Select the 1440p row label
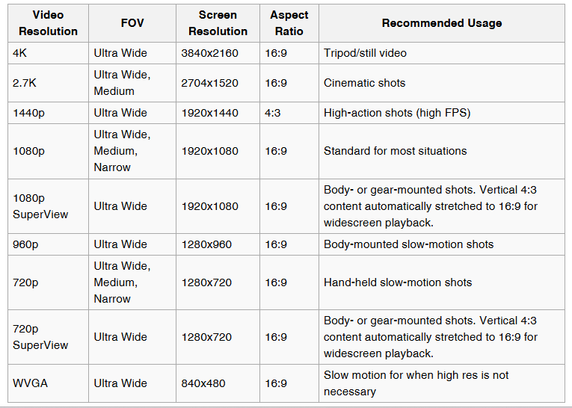 (x=28, y=113)
